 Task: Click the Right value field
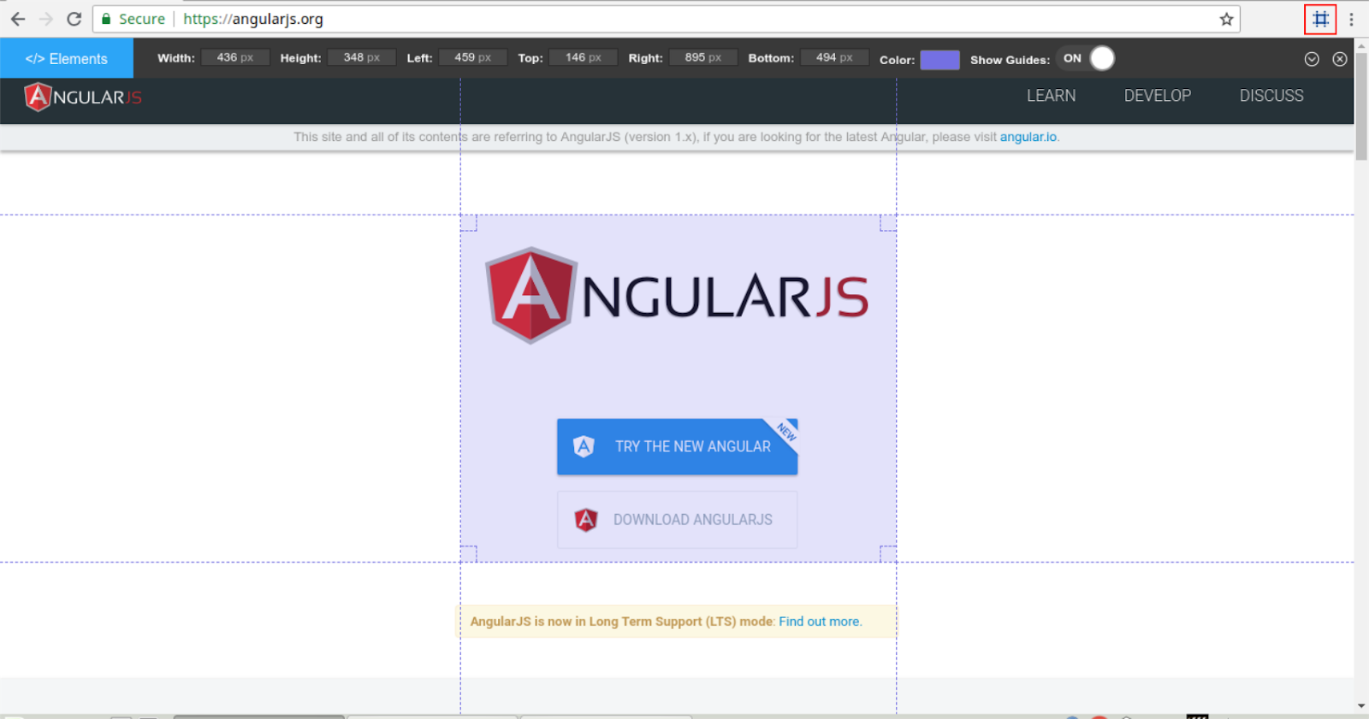(x=703, y=57)
